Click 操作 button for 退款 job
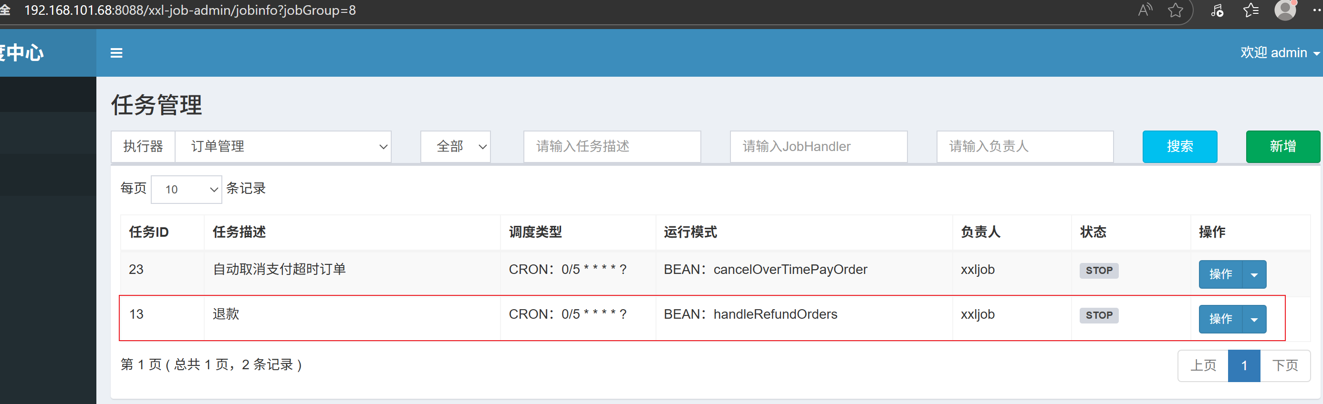 click(x=1220, y=319)
